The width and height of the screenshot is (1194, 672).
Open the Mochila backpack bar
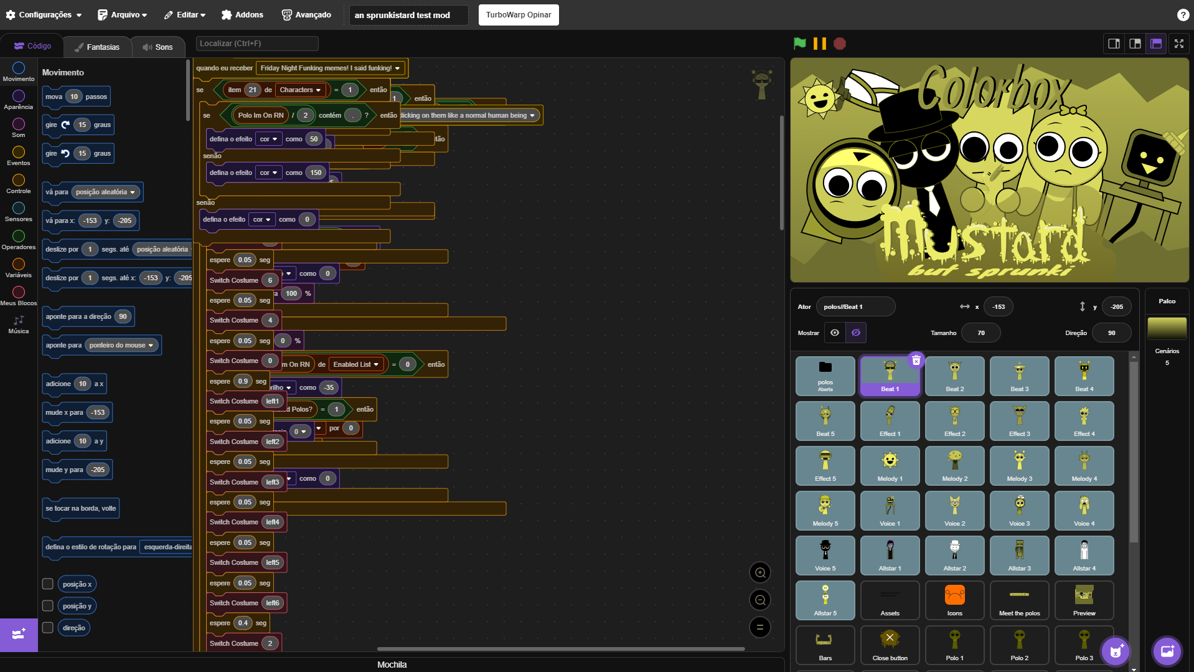pos(392,665)
